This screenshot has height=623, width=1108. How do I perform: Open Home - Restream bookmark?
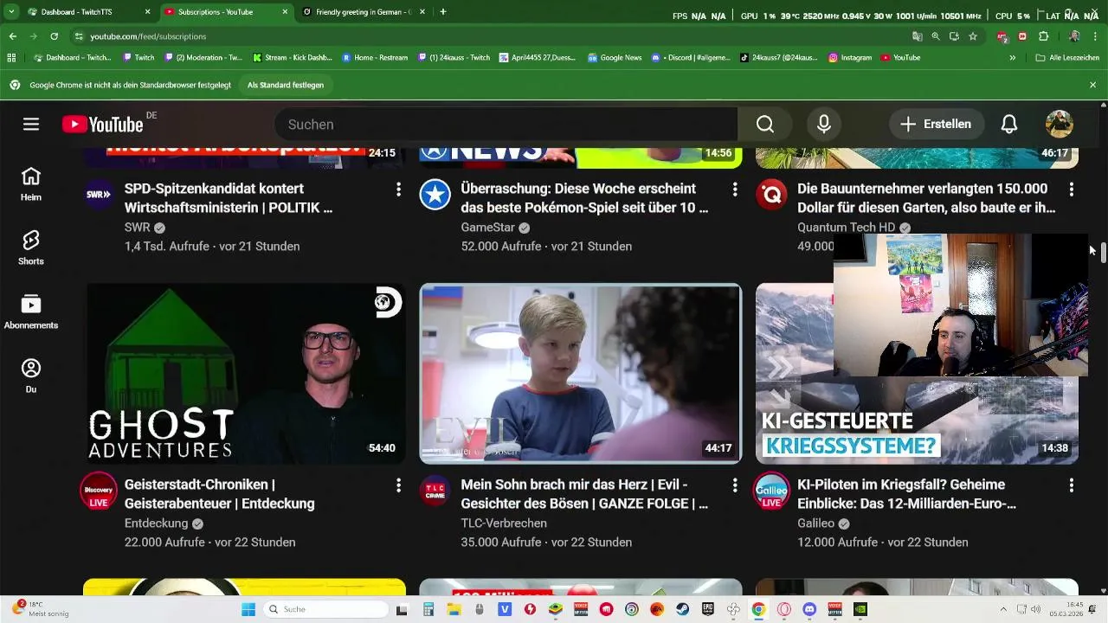tap(375, 58)
